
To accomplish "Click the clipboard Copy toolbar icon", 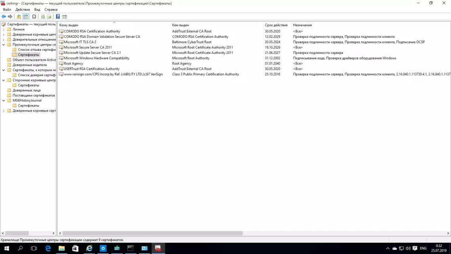I will pyautogui.click(x=34, y=17).
